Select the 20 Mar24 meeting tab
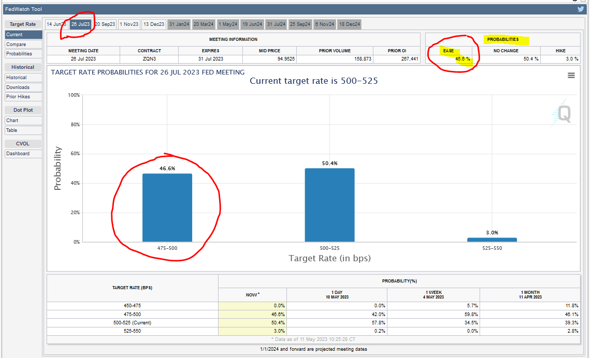 click(x=204, y=24)
